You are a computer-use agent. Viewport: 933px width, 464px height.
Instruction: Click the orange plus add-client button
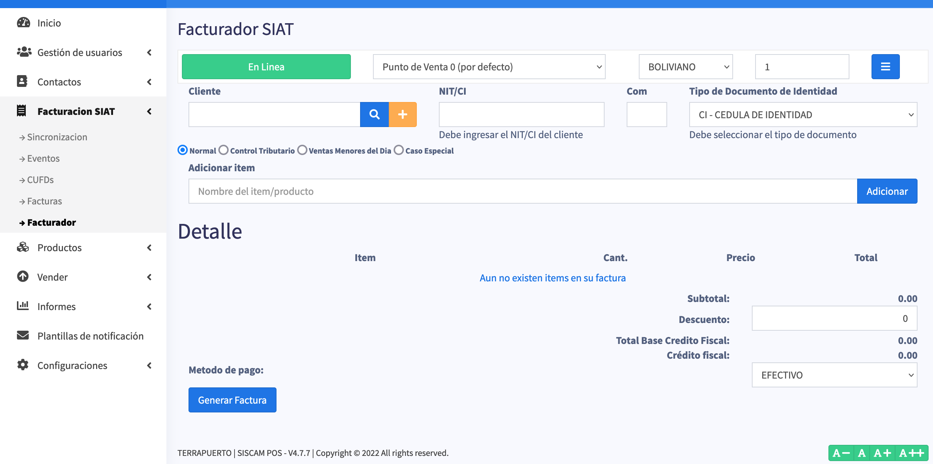[x=402, y=115]
